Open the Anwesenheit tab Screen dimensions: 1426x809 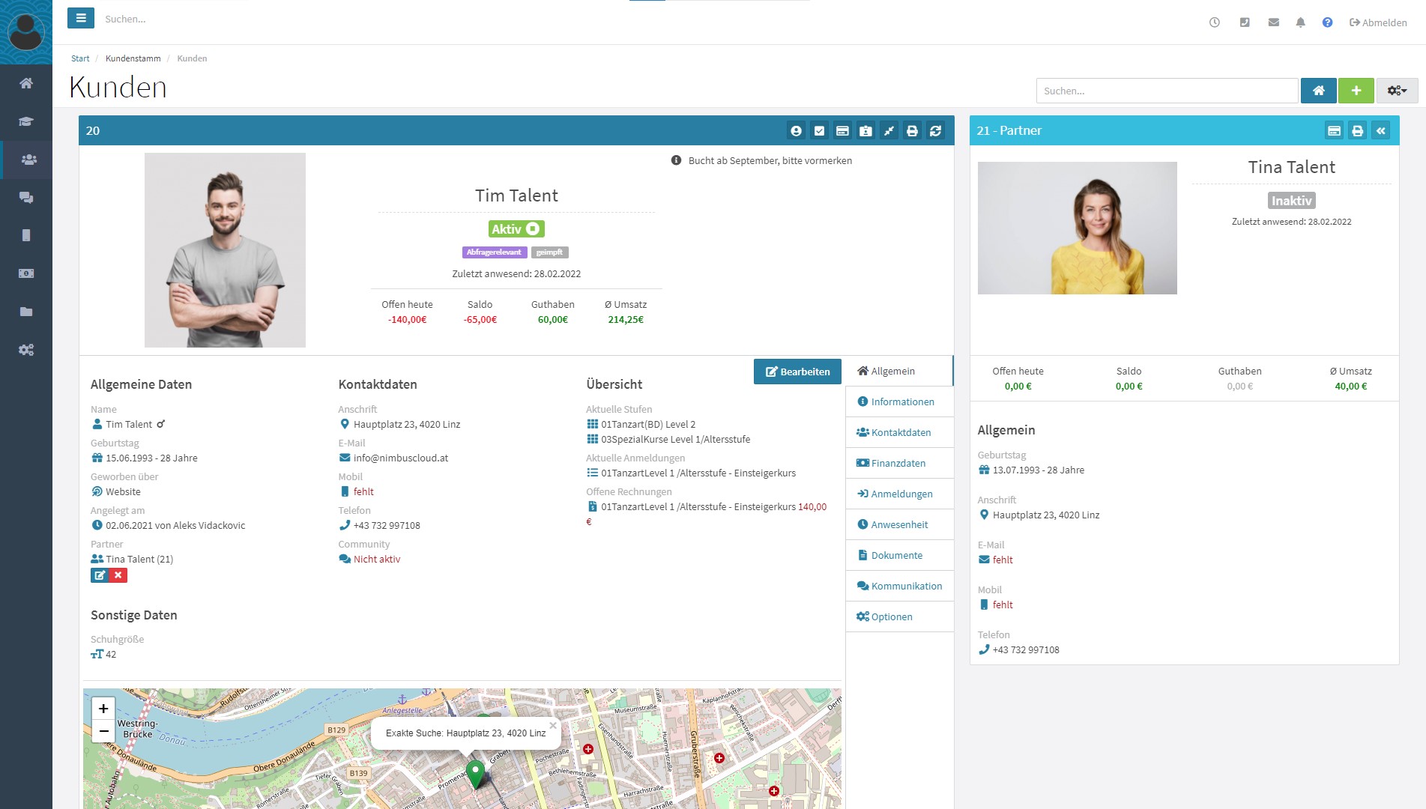tap(898, 524)
